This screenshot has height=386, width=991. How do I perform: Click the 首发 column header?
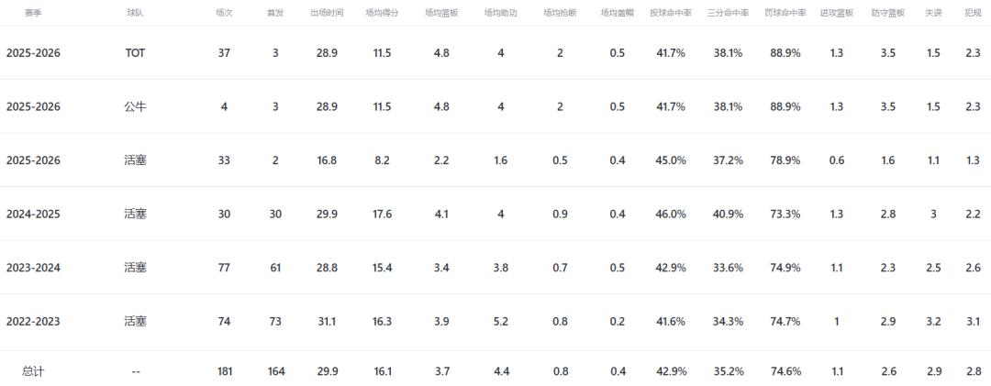pos(275,14)
